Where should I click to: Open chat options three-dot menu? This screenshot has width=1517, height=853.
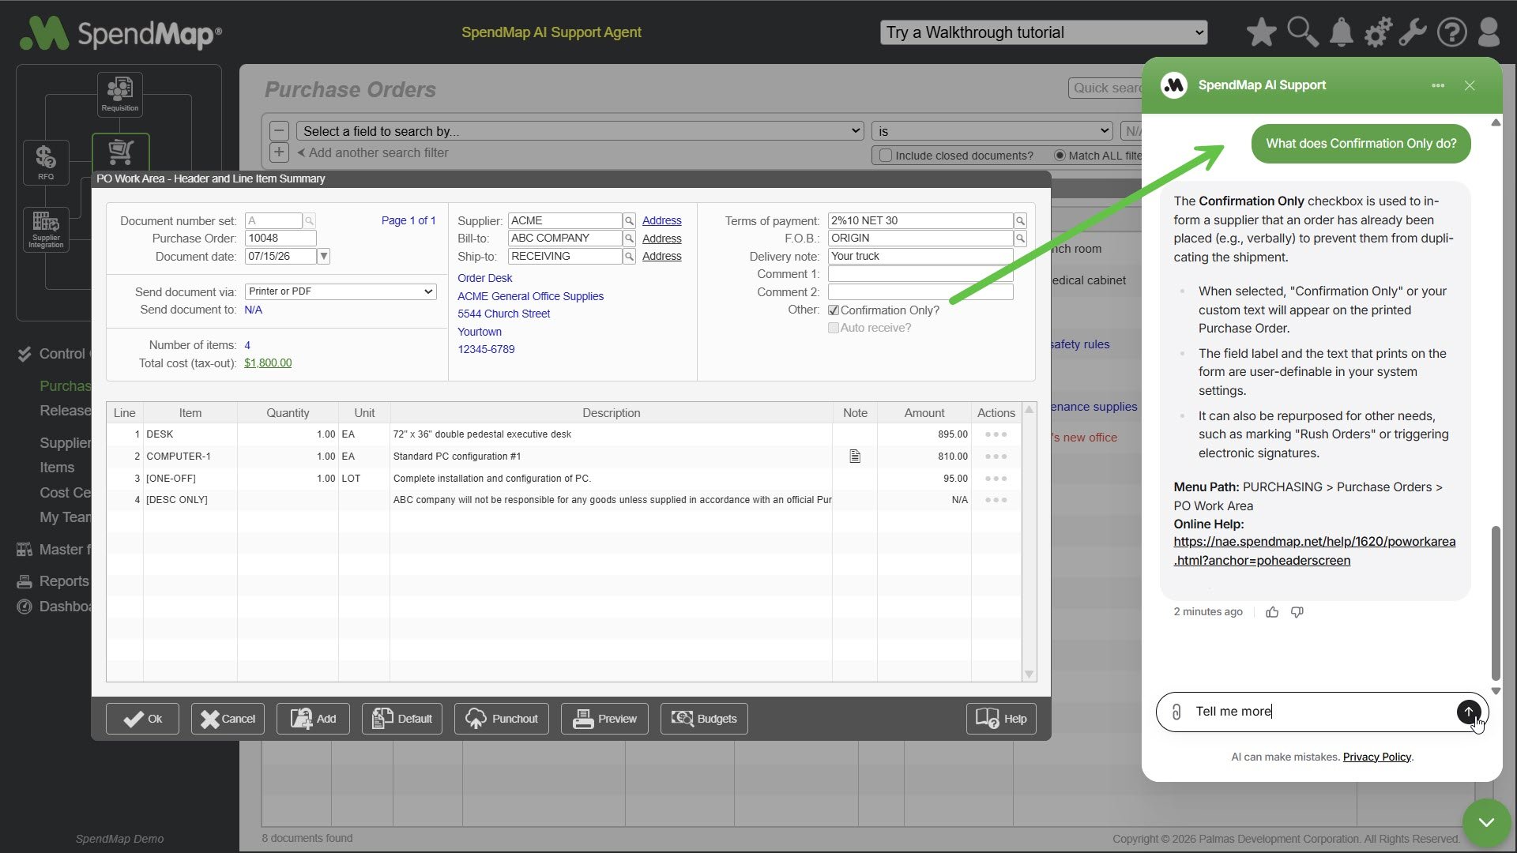1438,85
